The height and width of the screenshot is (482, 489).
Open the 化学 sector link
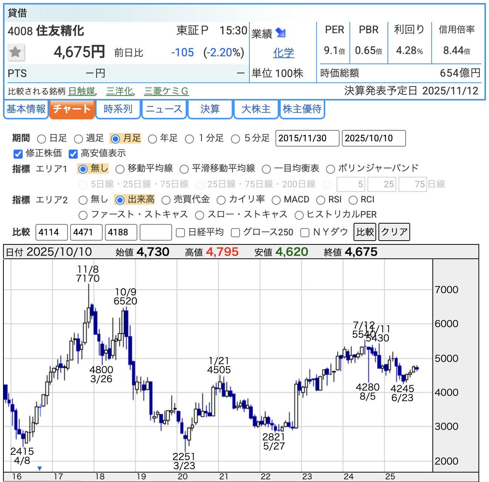283,53
